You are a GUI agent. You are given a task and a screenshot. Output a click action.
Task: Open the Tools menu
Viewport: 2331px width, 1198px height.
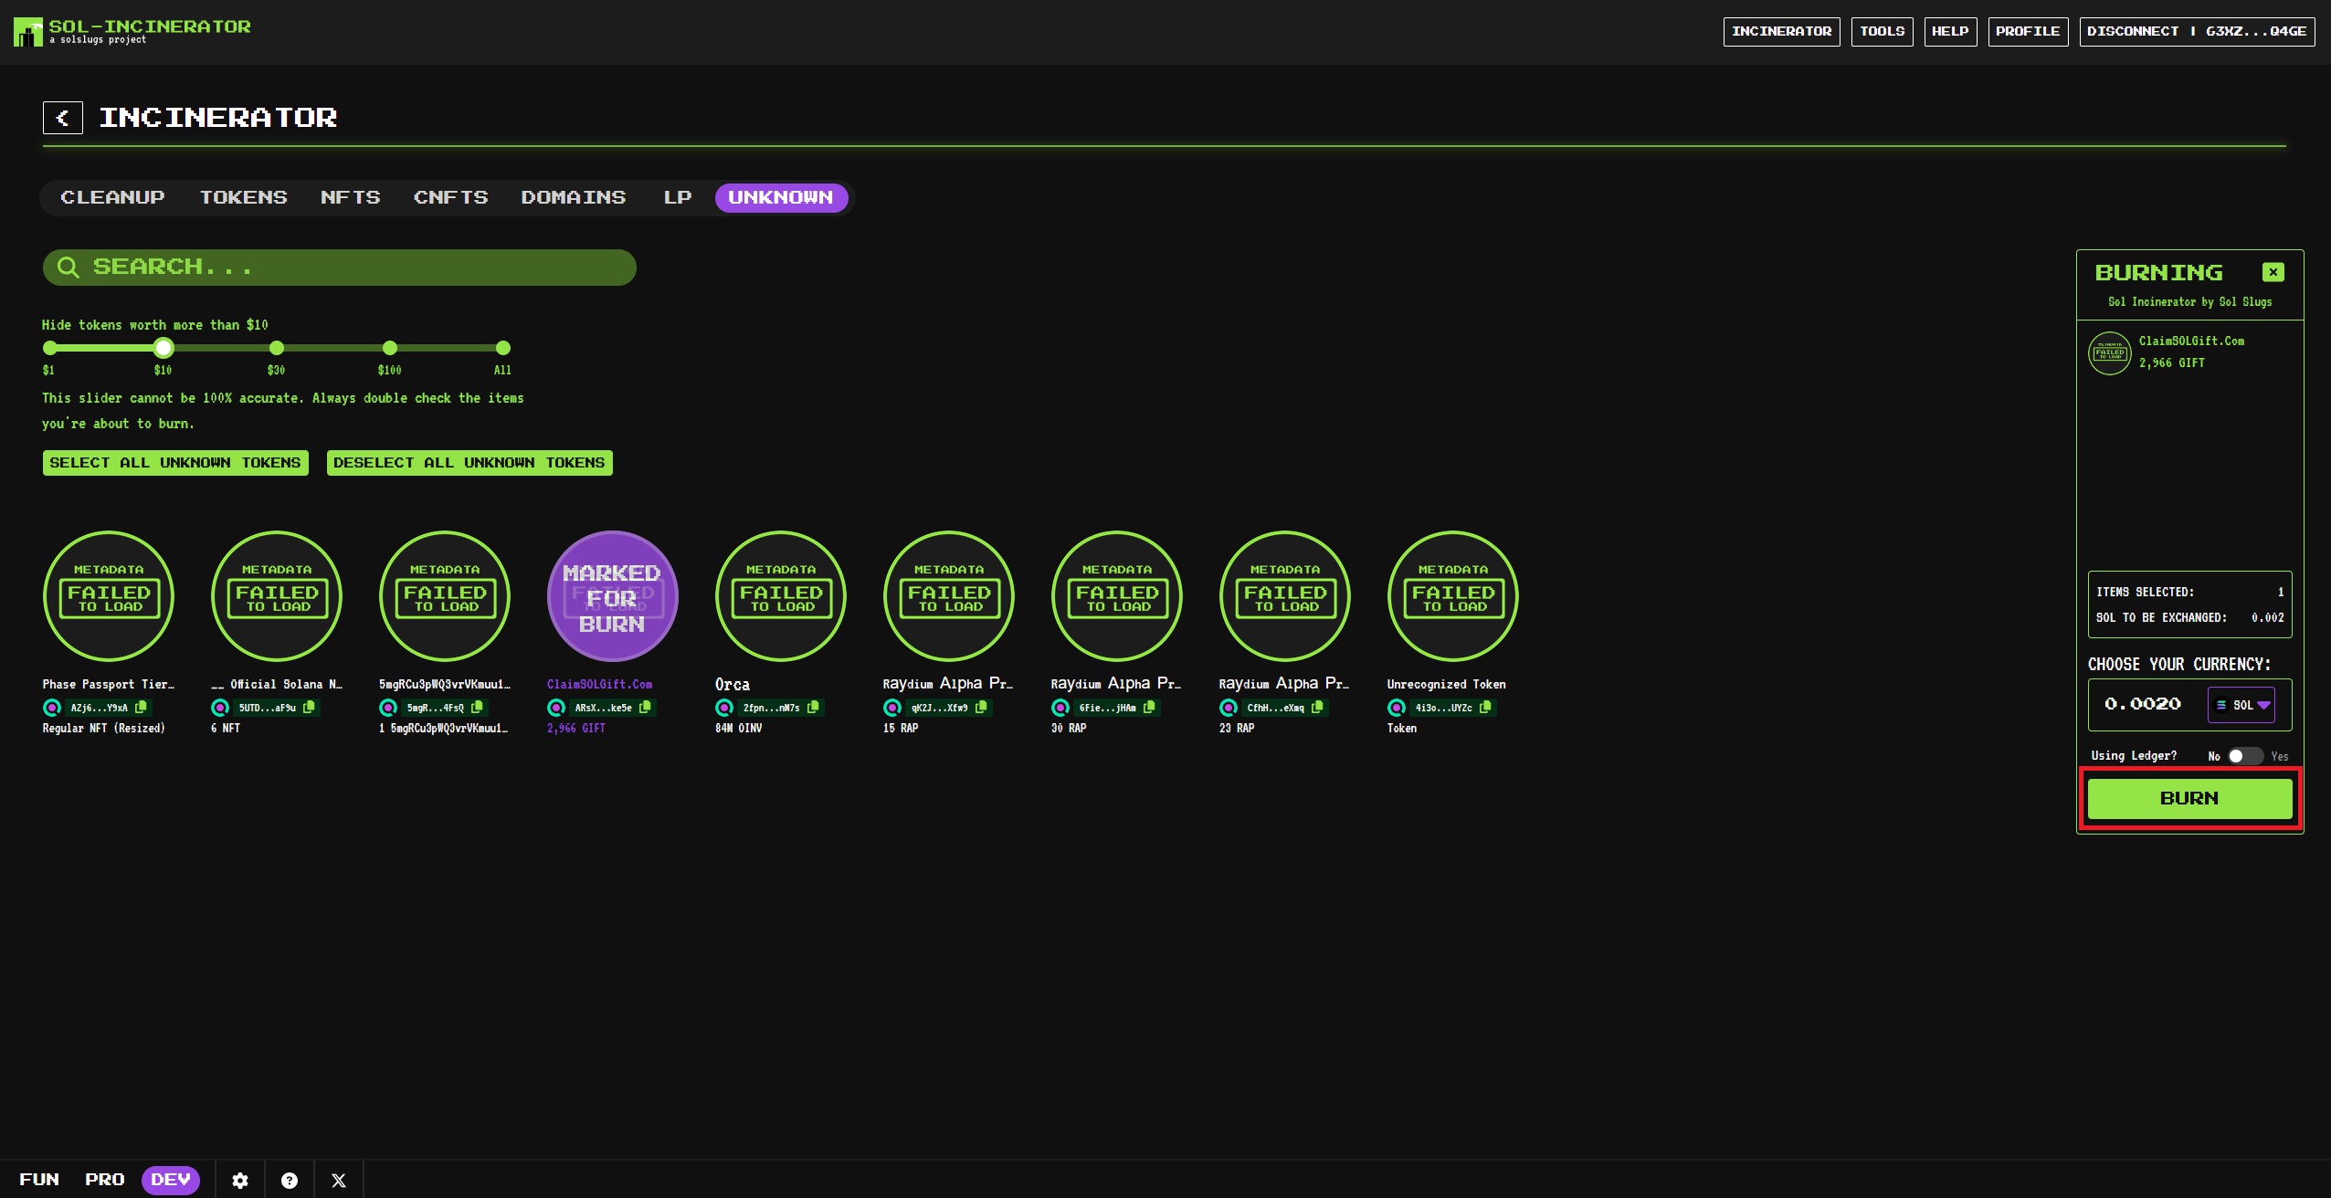[1882, 31]
